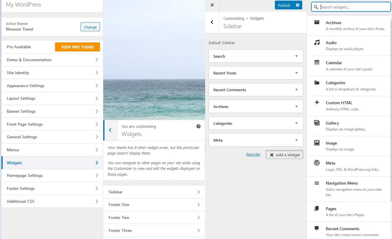Open the Sidebar widget area

click(x=154, y=192)
